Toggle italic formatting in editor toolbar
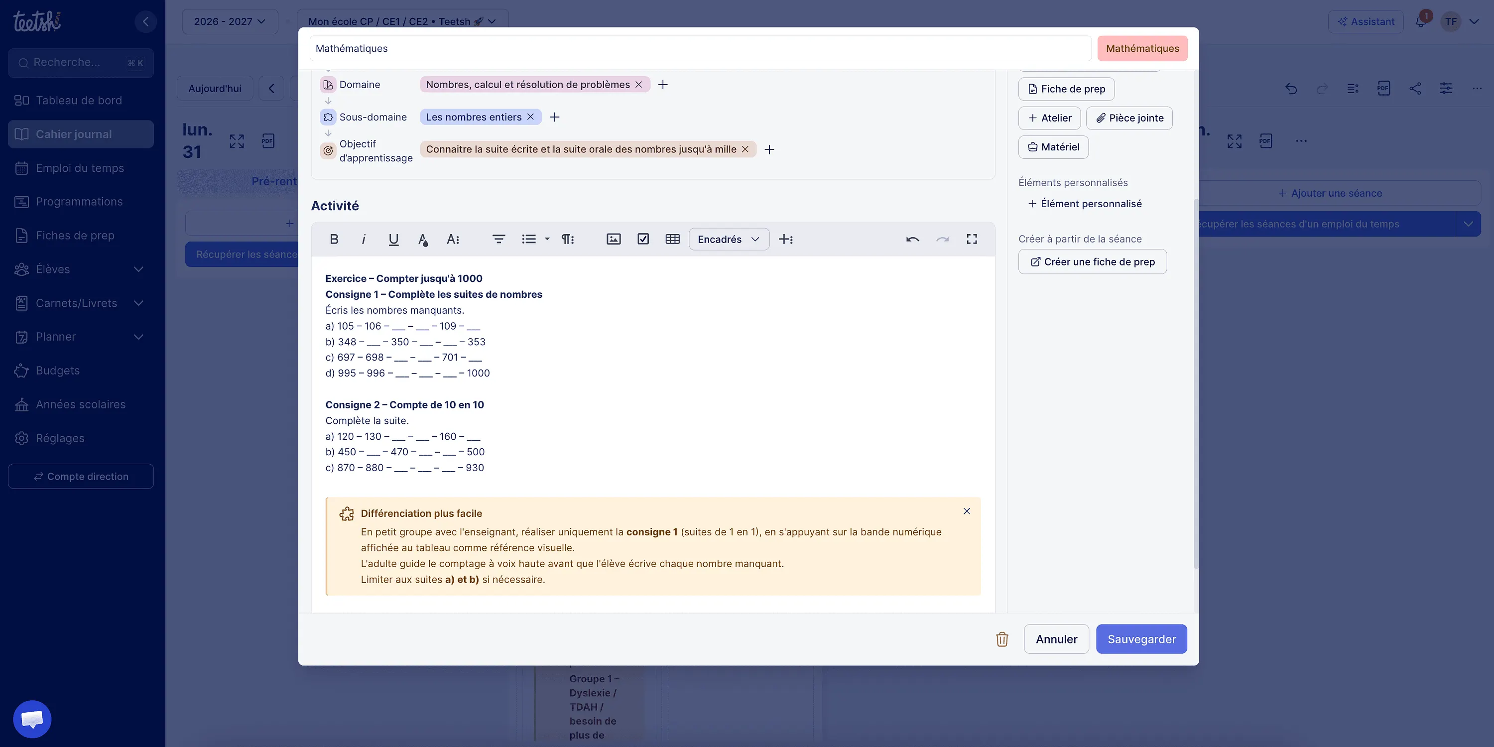This screenshot has width=1494, height=747. coord(364,239)
